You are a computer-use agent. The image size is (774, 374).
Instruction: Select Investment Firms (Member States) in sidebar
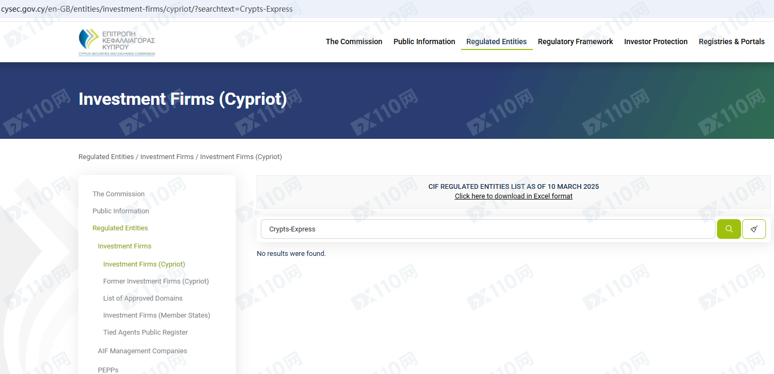(x=157, y=315)
